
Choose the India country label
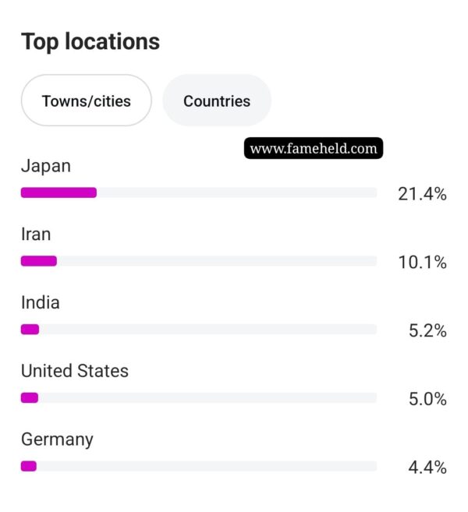point(41,302)
